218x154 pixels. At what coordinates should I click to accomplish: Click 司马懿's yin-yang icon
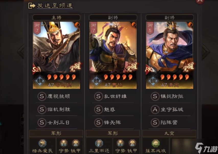[x=77, y=25]
